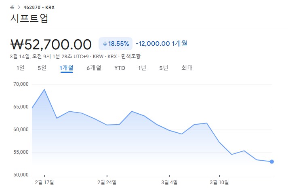The image size is (288, 191).
Task: Click the down arrow in percent badge
Action: click(x=105, y=44)
